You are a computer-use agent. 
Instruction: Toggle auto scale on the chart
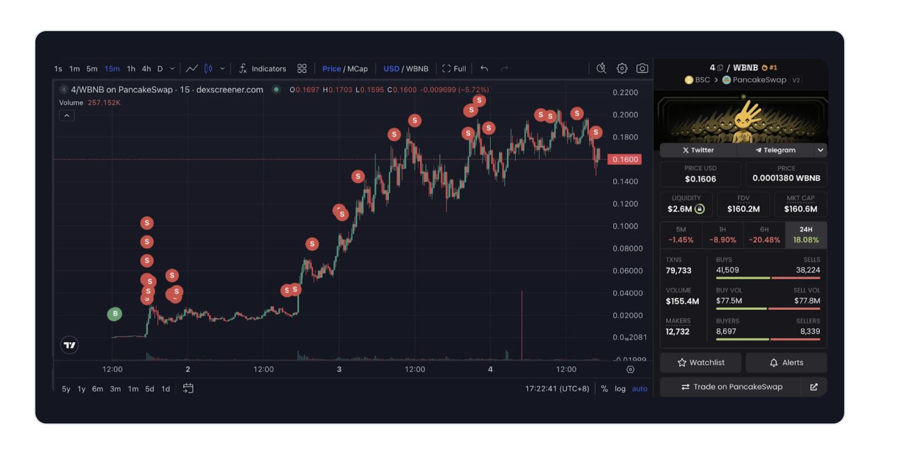[x=639, y=389]
